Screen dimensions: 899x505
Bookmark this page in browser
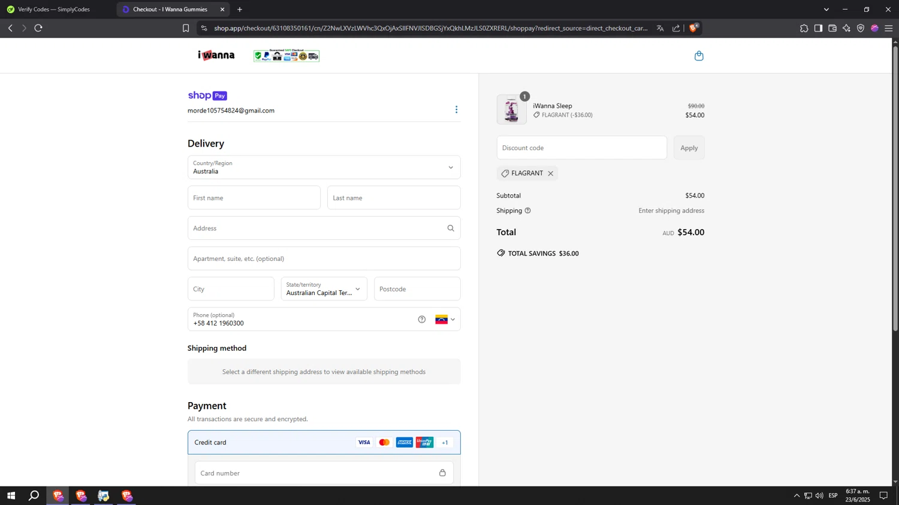(186, 28)
